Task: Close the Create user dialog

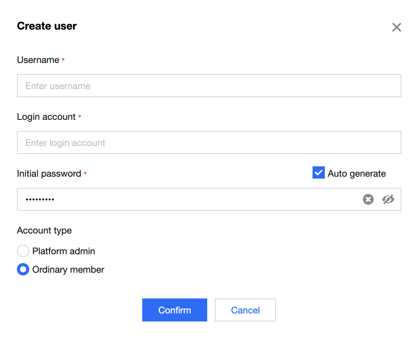Action: pyautogui.click(x=396, y=27)
